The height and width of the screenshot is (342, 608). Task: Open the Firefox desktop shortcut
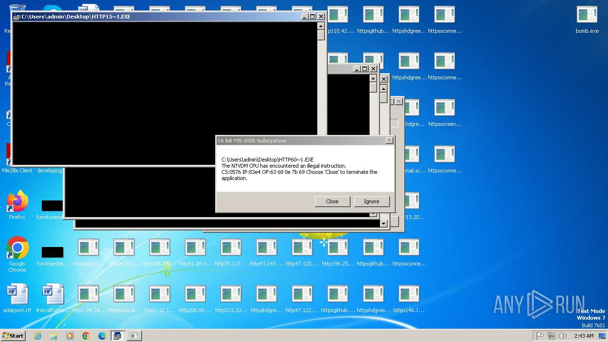tap(17, 205)
